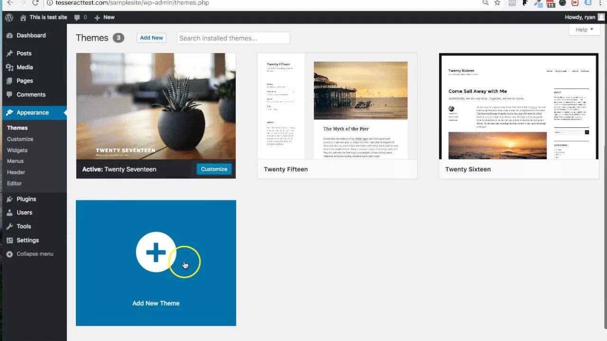Open the Menus submenu link
607x341 pixels.
[x=15, y=161]
